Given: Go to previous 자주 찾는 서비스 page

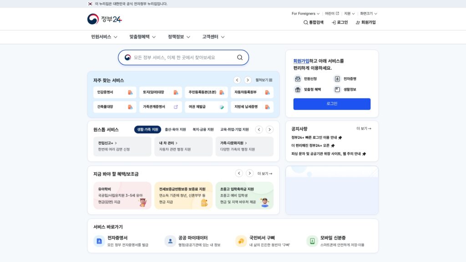Looking at the screenshot, I should pyautogui.click(x=237, y=80).
